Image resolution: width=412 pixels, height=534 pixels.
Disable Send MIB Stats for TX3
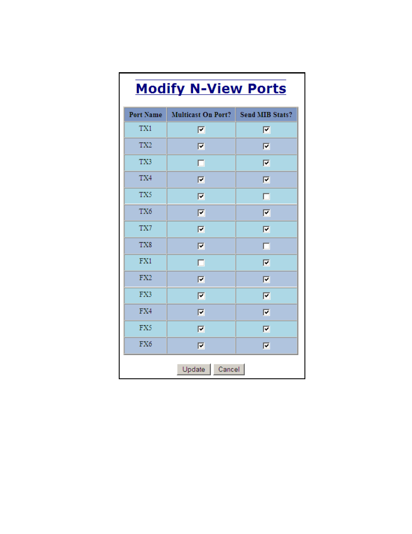[266, 163]
